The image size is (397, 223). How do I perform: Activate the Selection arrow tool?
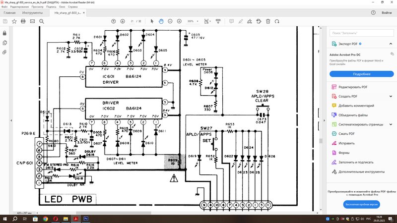152,21
